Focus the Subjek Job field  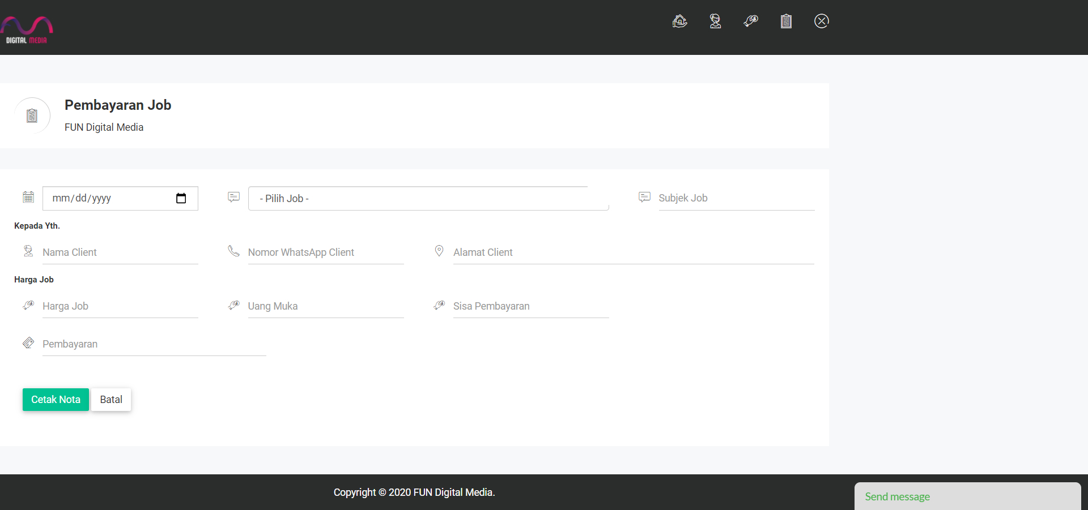736,198
